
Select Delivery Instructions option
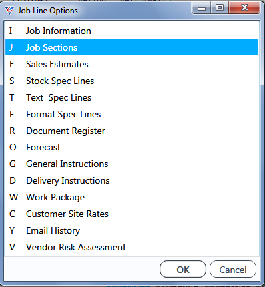point(132,180)
